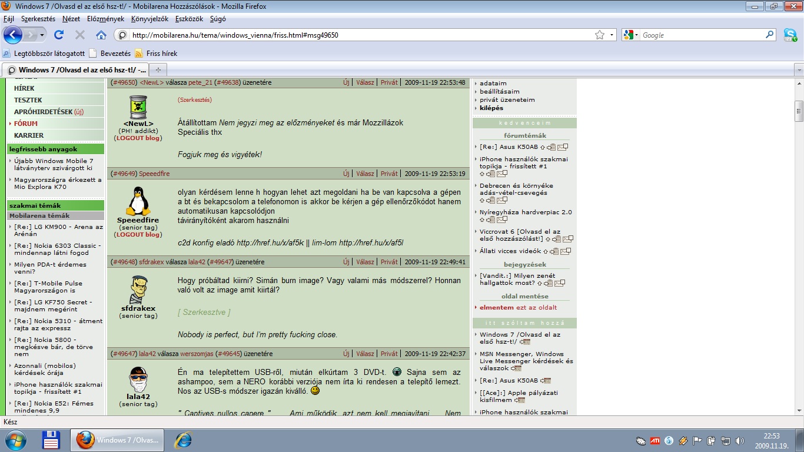Open the Szerkesztés link in NewL's post
The image size is (804, 452).
coord(195,100)
